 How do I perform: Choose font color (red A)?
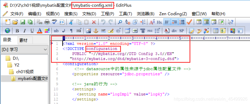coord(39,31)
